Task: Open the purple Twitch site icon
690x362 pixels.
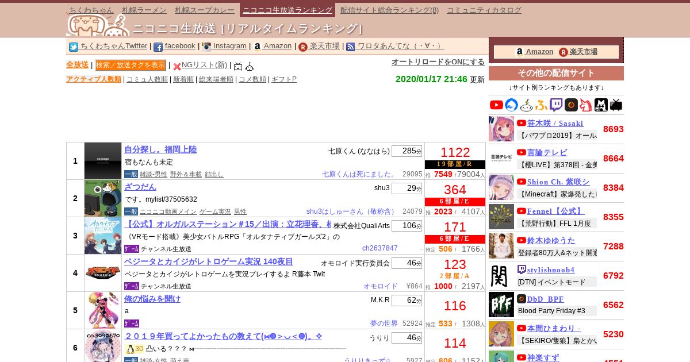Action: pos(556,105)
